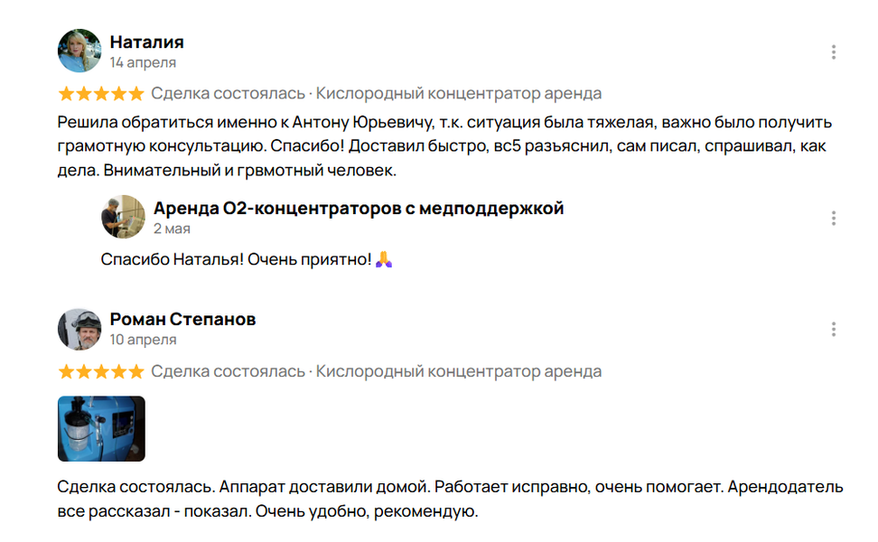Open the oxygen concentrator photo thumbnail
This screenshot has width=878, height=542.
101,429
